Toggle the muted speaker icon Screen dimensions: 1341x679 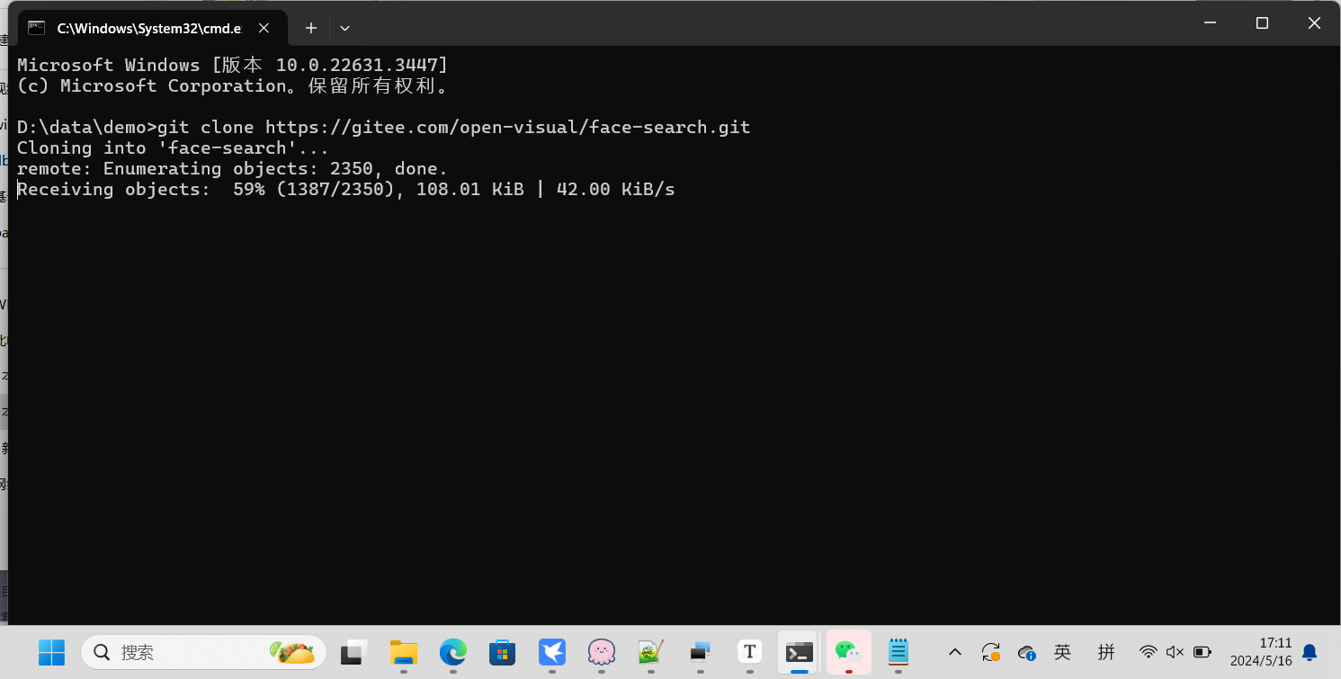(1175, 652)
